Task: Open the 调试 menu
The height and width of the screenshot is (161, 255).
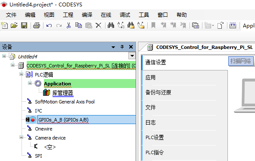Action: (x=125, y=15)
